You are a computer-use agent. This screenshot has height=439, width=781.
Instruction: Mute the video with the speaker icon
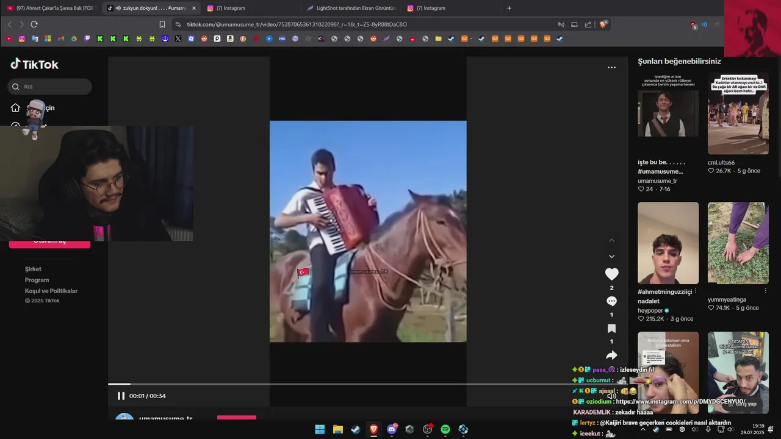(611, 396)
